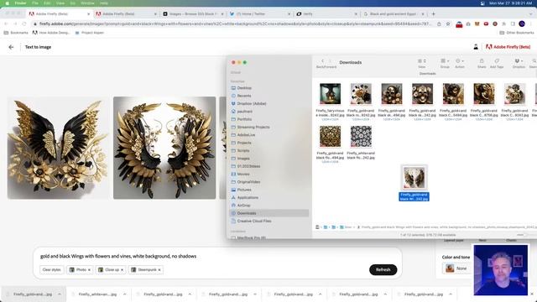Select Downloads in Finder sidebar
The image size is (537, 302).
click(269, 213)
